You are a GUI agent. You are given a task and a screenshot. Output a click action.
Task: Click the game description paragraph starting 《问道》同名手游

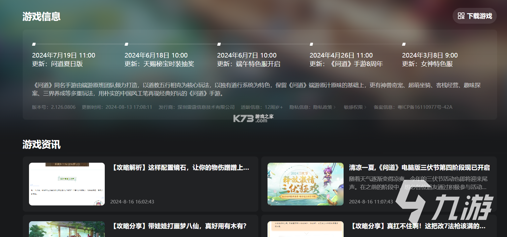click(x=256, y=89)
